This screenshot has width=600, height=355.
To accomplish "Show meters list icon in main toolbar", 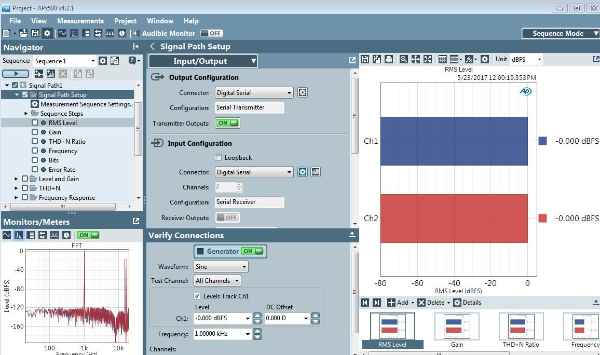I will [86, 33].
